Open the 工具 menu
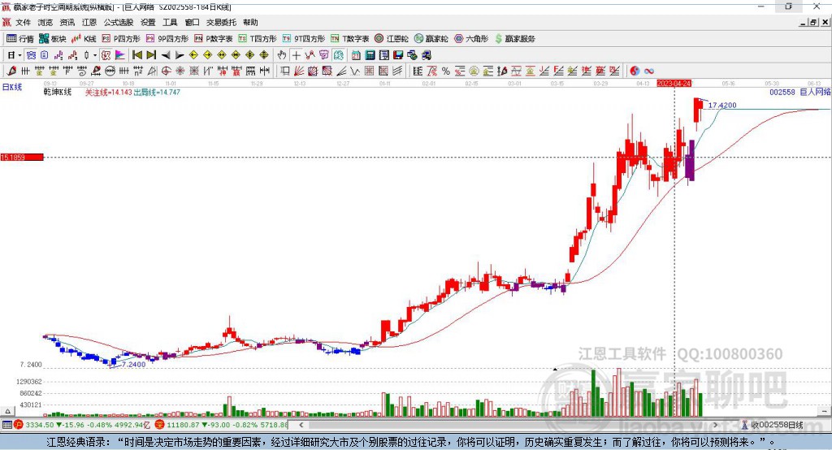Image resolution: width=832 pixels, height=450 pixels. (x=170, y=22)
